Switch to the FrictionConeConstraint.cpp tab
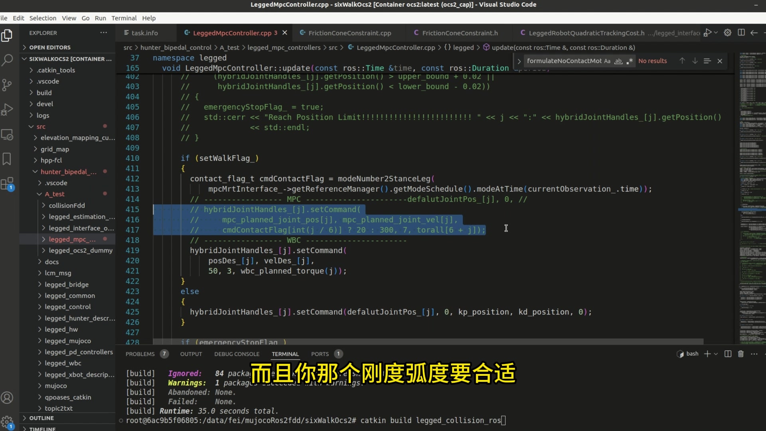 coord(349,33)
